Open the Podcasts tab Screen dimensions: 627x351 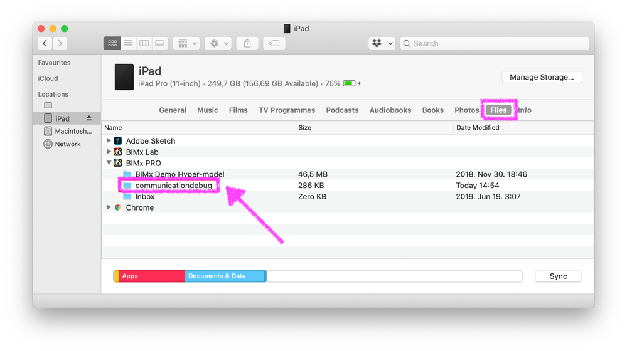tap(342, 110)
